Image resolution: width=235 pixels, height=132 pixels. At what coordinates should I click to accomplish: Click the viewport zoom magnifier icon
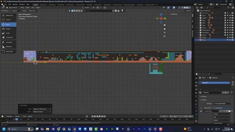(x=164, y=25)
